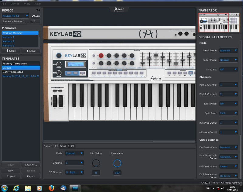Click the Arturia logo above the keyboard

119,10
